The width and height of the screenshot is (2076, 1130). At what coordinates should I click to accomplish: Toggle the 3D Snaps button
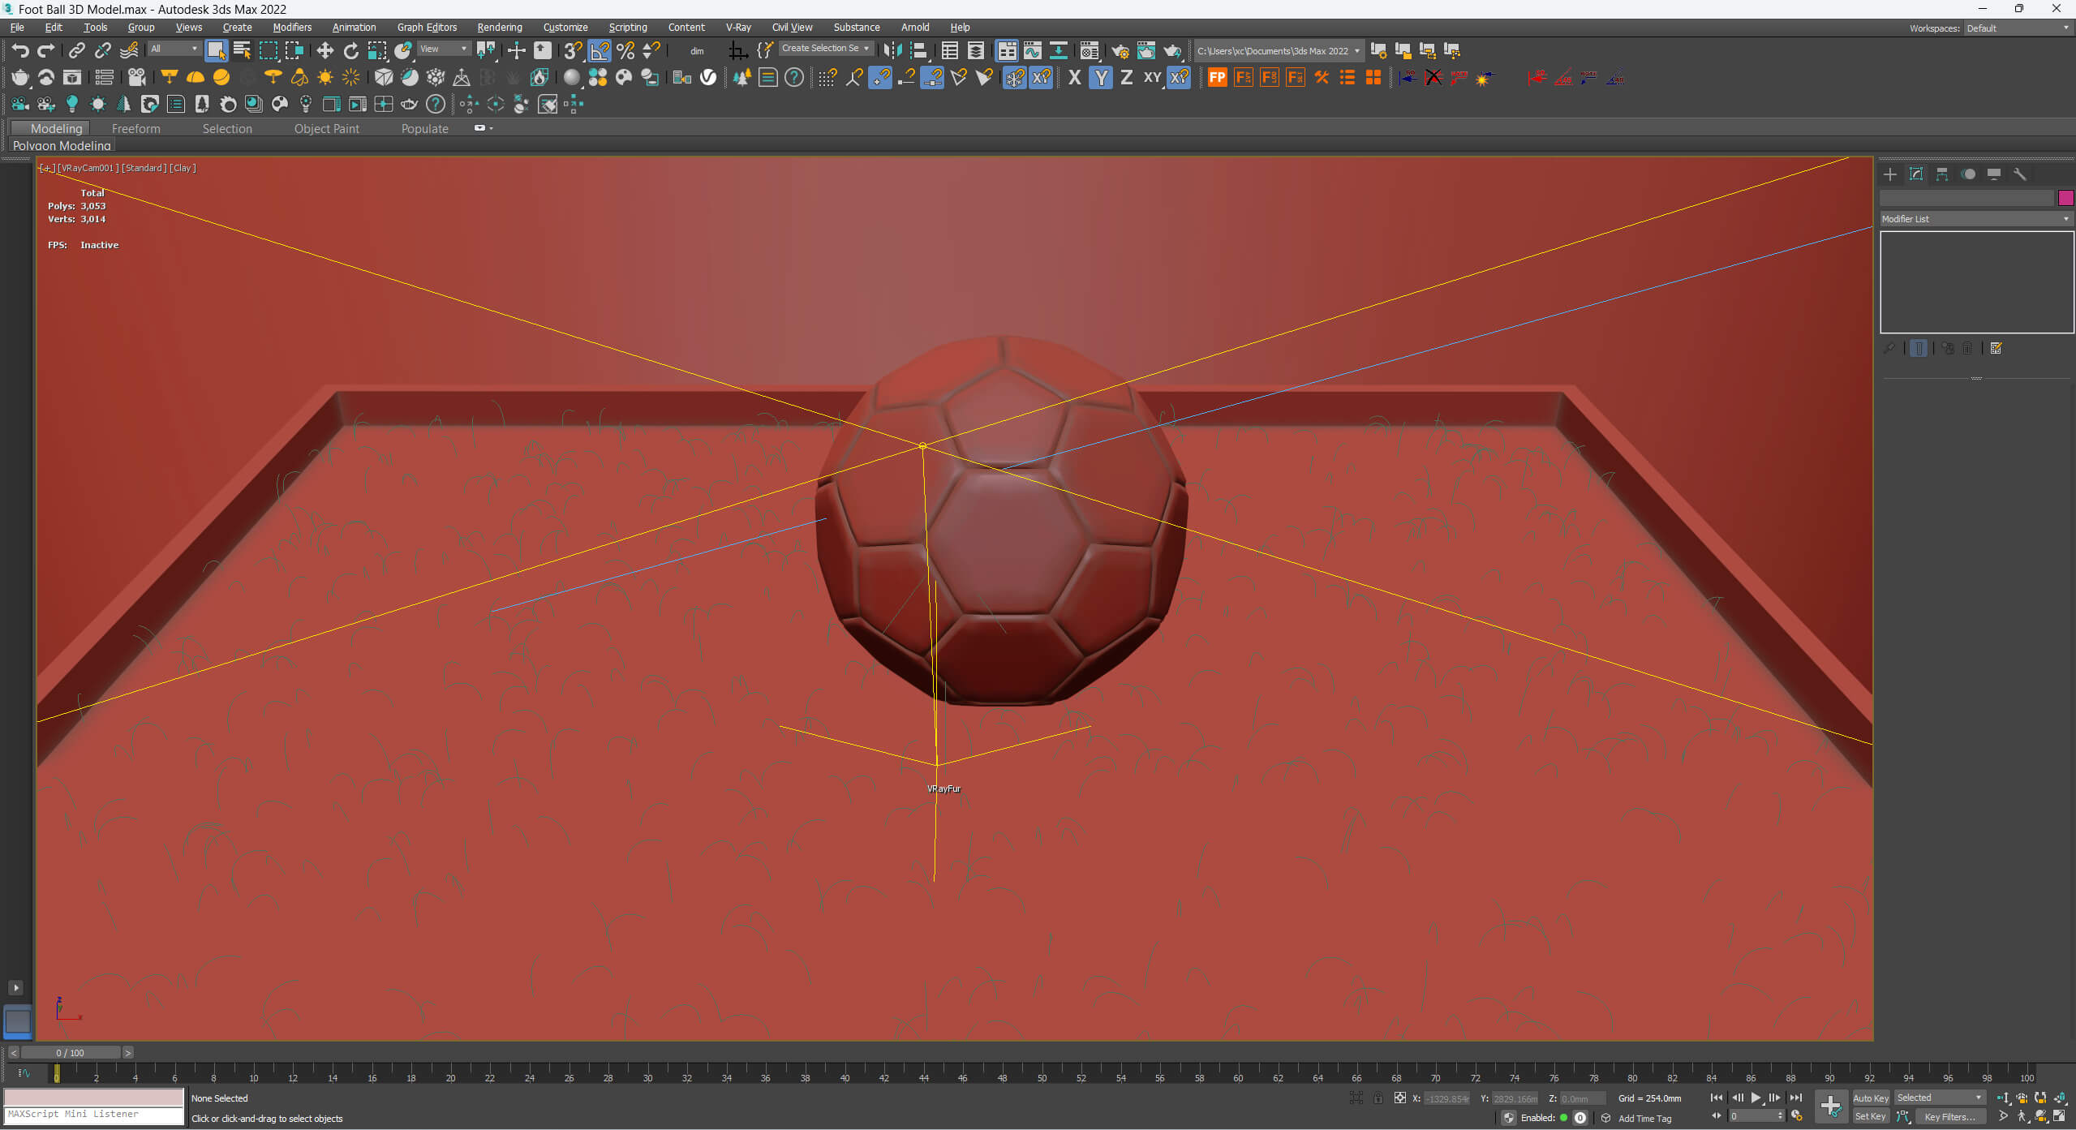(x=573, y=50)
